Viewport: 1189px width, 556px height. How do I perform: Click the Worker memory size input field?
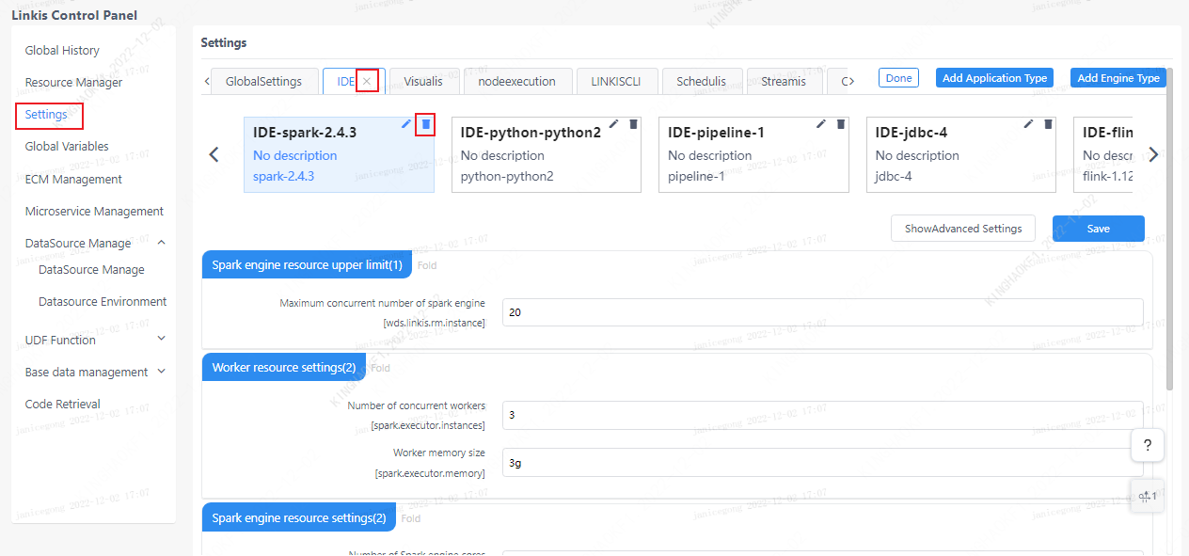click(822, 463)
